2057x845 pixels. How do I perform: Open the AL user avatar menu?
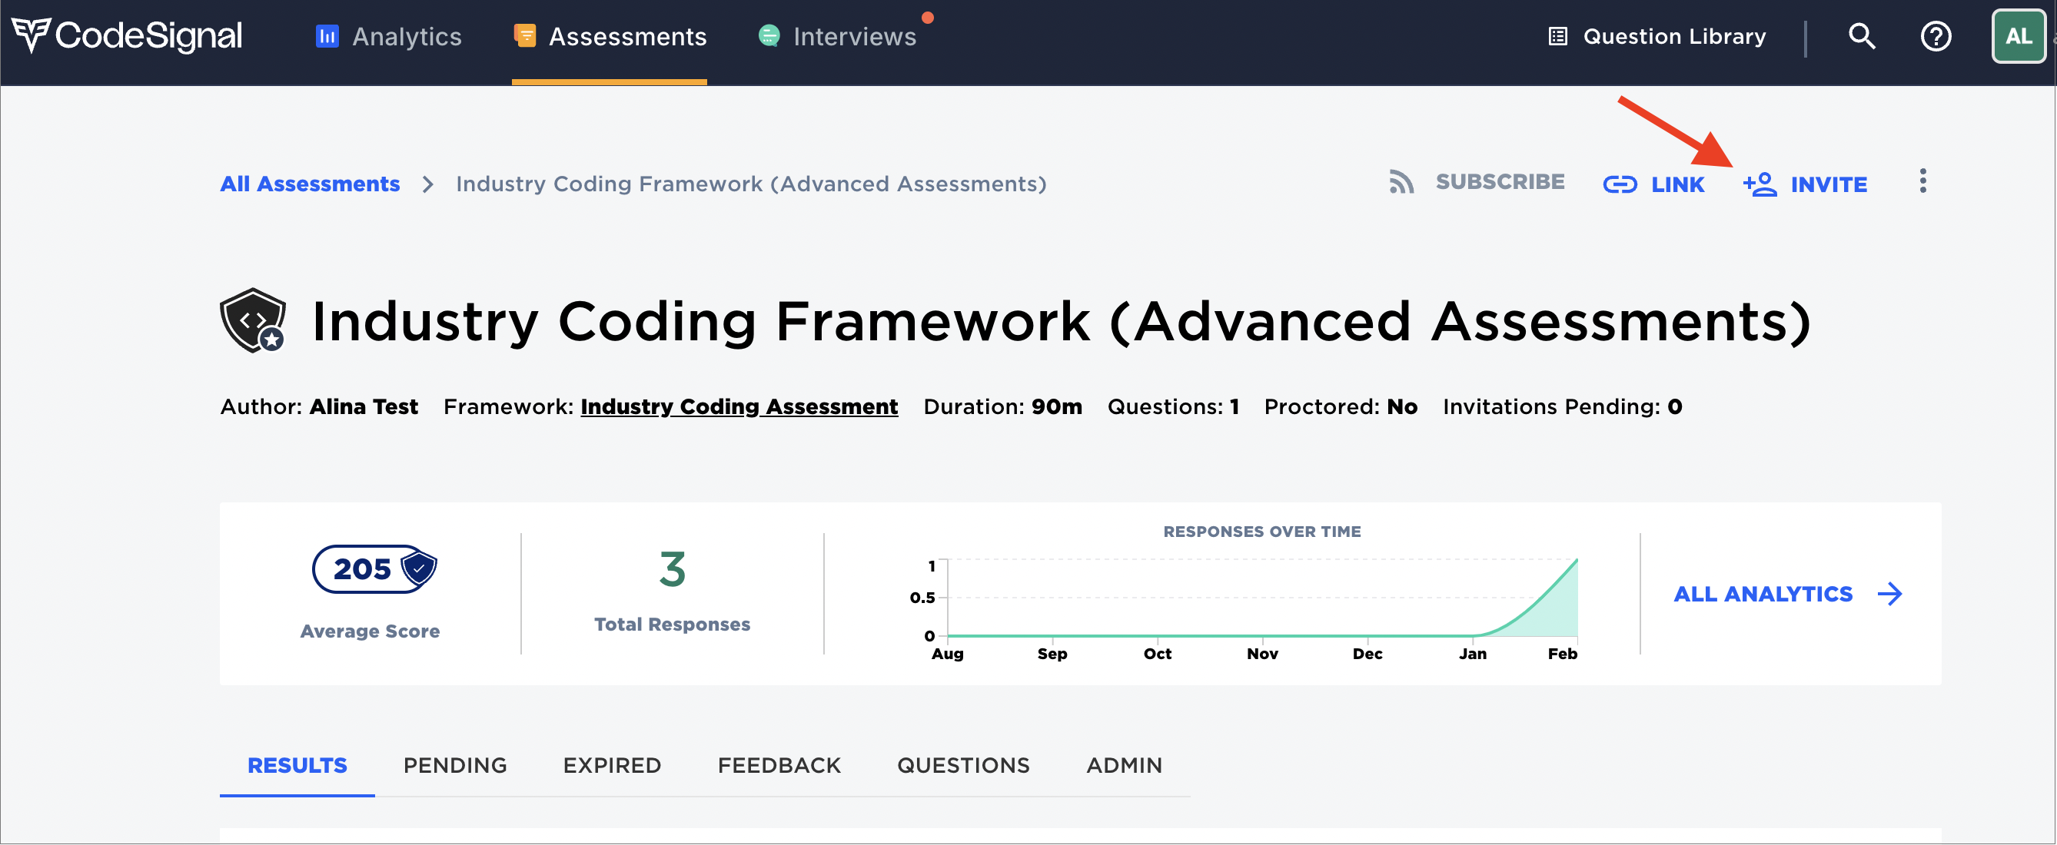(x=2018, y=36)
